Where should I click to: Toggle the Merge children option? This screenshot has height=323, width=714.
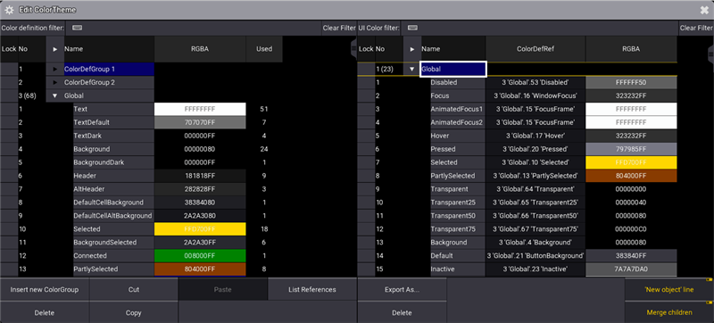click(x=668, y=312)
